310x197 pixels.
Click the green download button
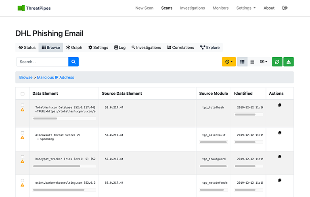click(288, 62)
